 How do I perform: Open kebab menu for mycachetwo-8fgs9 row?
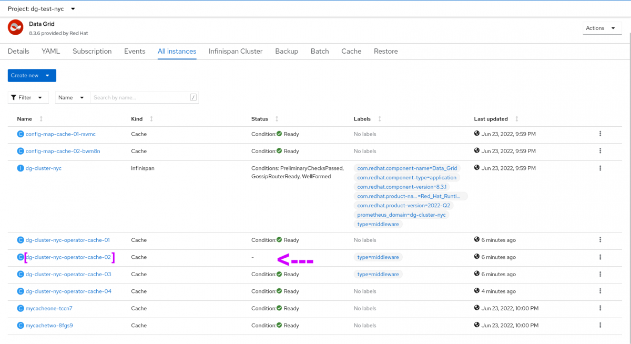coord(600,326)
